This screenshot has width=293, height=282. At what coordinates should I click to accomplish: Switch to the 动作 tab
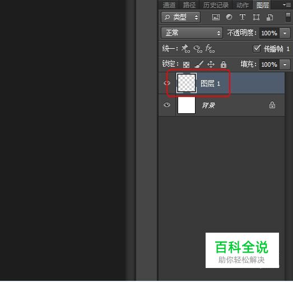[243, 5]
